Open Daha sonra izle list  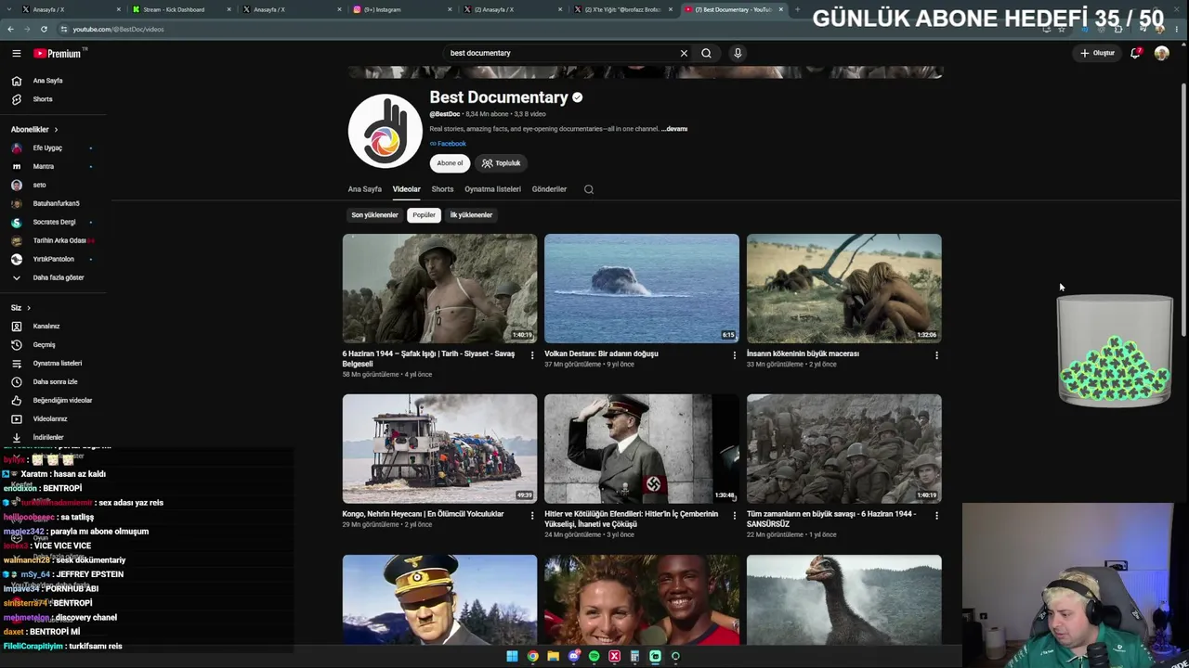point(53,381)
